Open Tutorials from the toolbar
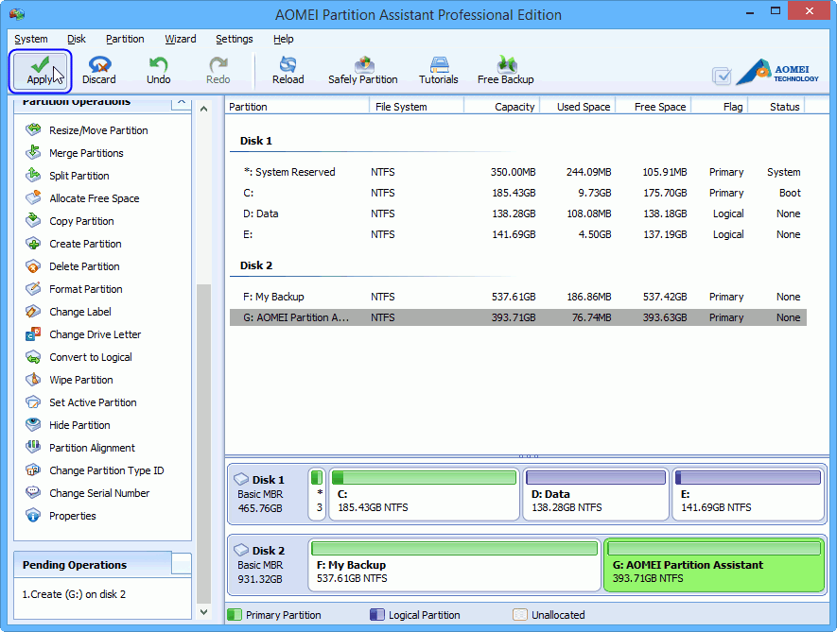The height and width of the screenshot is (632, 837). pyautogui.click(x=438, y=71)
